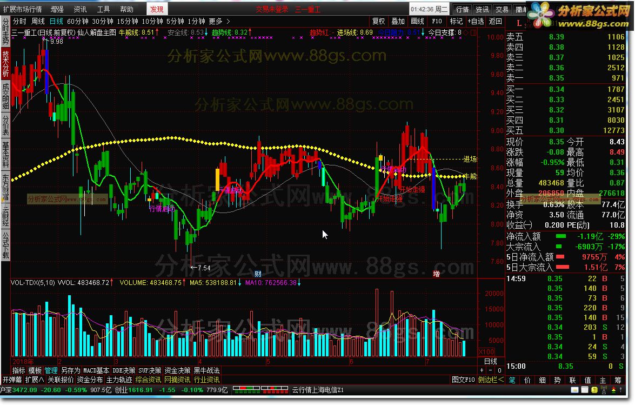Viewport: 635px width, 405px height.
Task: Open 东方财富 in left sidebar
Action: (5, 187)
